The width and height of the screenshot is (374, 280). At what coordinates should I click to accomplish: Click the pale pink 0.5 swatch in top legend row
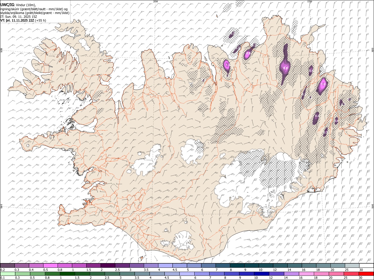point(50,266)
